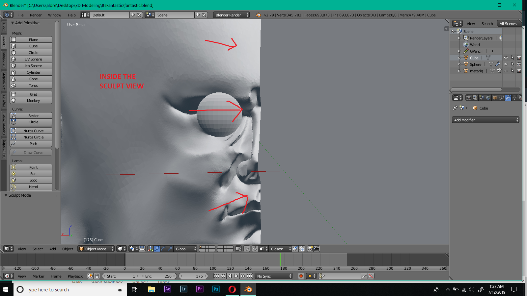Open the Render menu
This screenshot has height=296, width=527.
(x=36, y=15)
